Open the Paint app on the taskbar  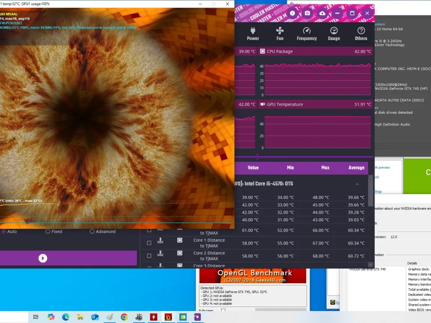pyautogui.click(x=109, y=317)
